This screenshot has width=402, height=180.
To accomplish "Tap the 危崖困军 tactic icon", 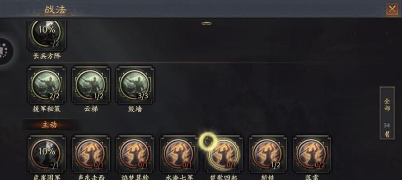I will 47,154.
